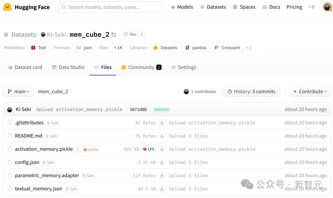
Task: Filter by Text modality tag
Action: coord(39,48)
